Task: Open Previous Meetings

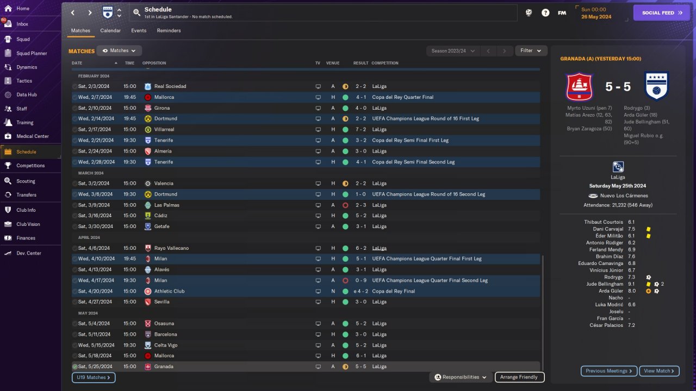Action: 609,371
